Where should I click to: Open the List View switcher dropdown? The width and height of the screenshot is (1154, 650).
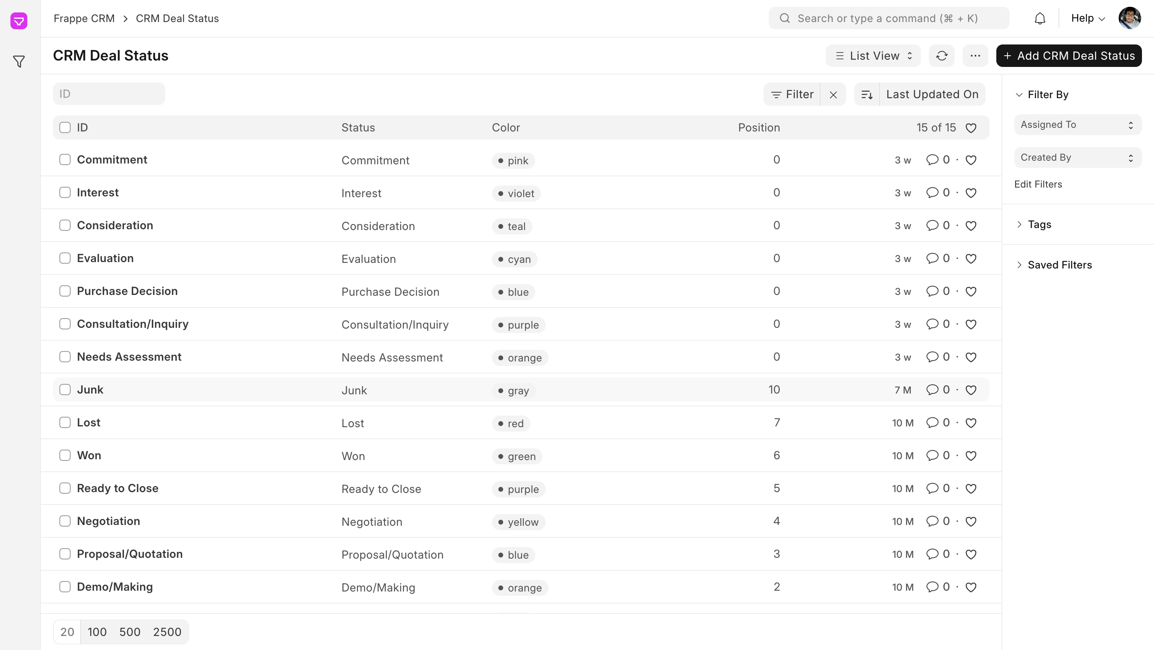(873, 56)
